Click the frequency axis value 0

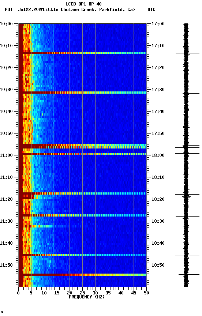18,293
